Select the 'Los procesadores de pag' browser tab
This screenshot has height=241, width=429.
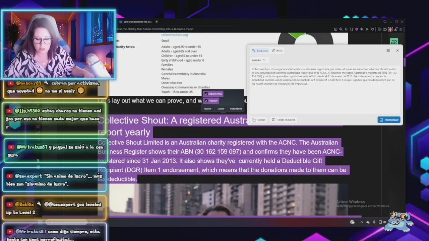pyautogui.click(x=135, y=22)
